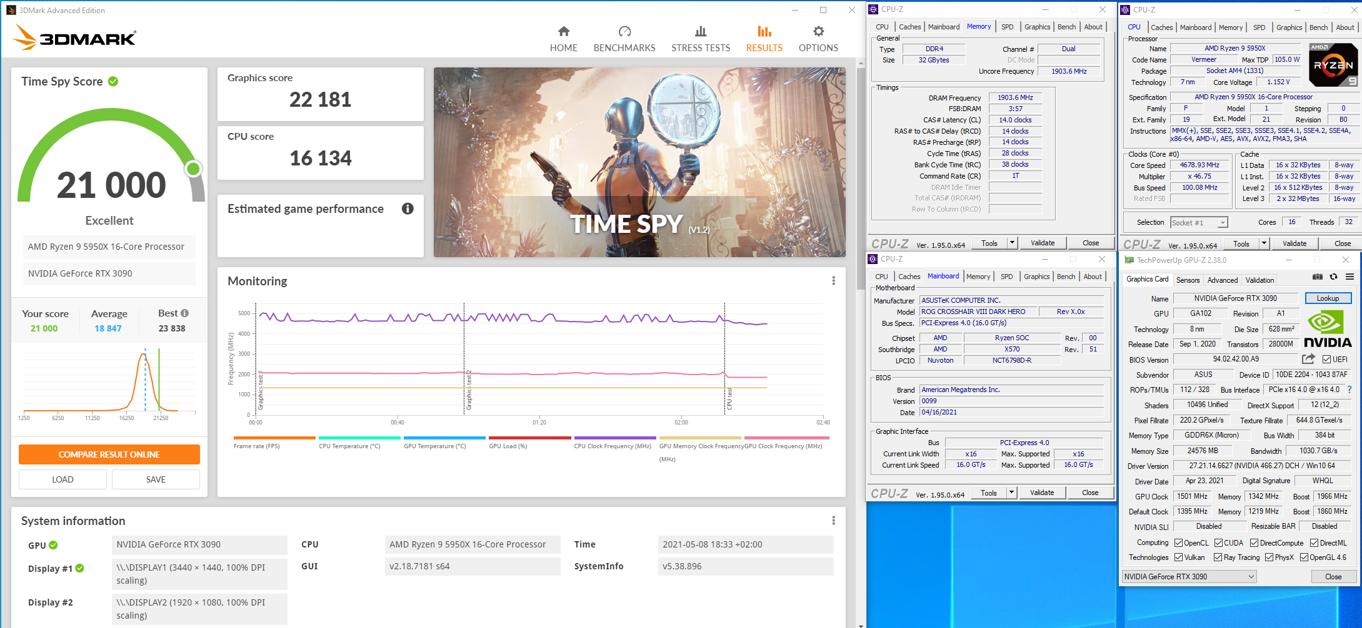Click the 3DMark logo

click(x=74, y=37)
